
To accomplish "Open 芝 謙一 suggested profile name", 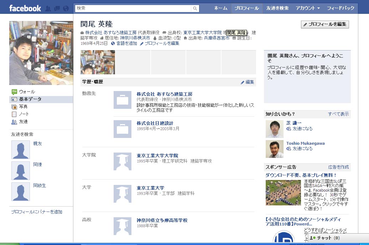I will point(294,123).
